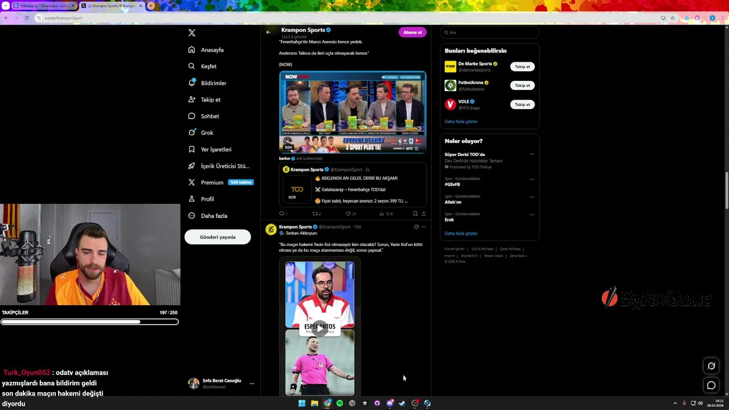The image size is (729, 410).
Task: Switch to the Galatasaray - Fenerbahçe tab
Action: point(43,6)
